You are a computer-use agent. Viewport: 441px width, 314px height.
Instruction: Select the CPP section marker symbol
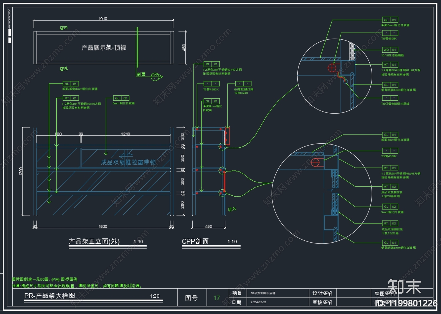click(x=156, y=77)
